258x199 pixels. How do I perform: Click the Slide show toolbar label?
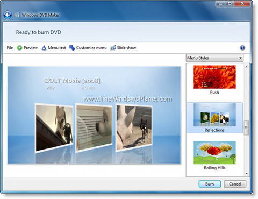click(x=126, y=48)
